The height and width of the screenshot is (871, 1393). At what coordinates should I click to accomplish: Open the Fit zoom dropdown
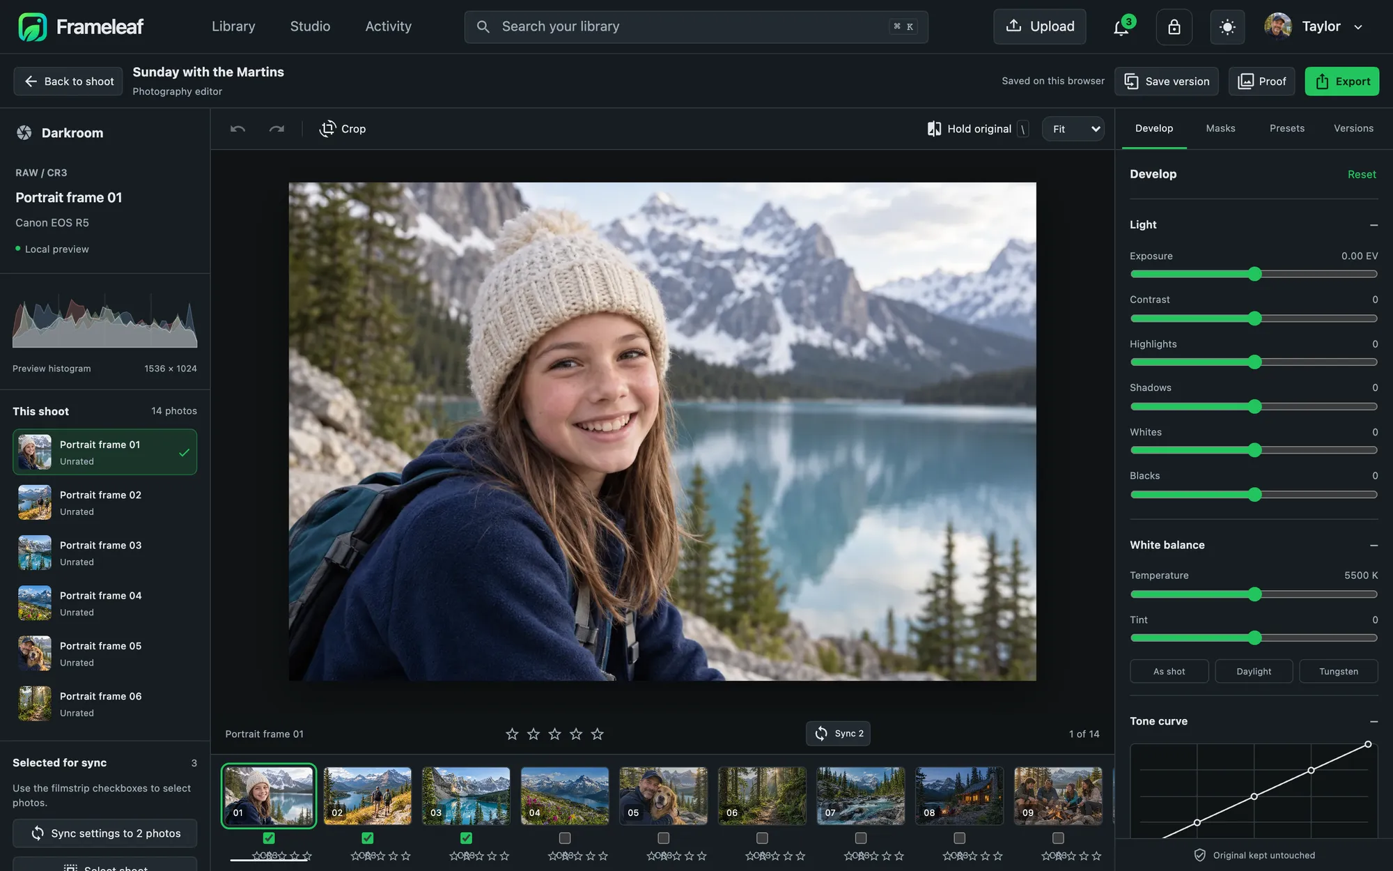point(1073,129)
